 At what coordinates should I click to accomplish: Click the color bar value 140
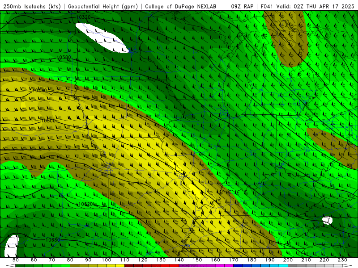pyautogui.click(x=179, y=260)
